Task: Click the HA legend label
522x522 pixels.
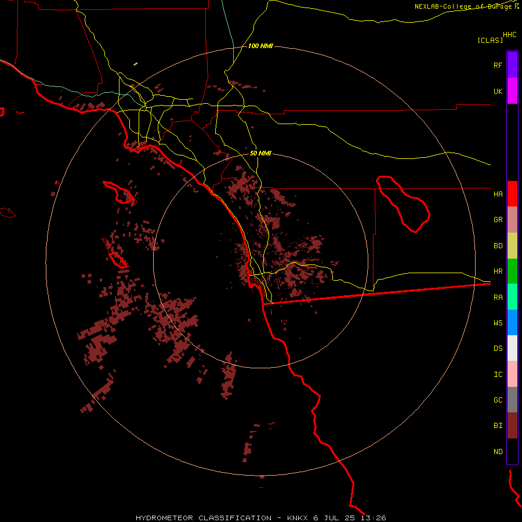Action: tap(498, 194)
